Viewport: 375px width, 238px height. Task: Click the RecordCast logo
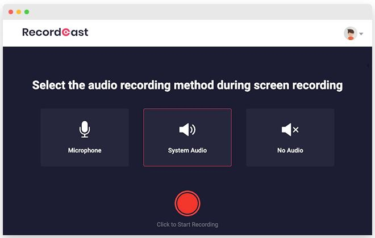[55, 32]
